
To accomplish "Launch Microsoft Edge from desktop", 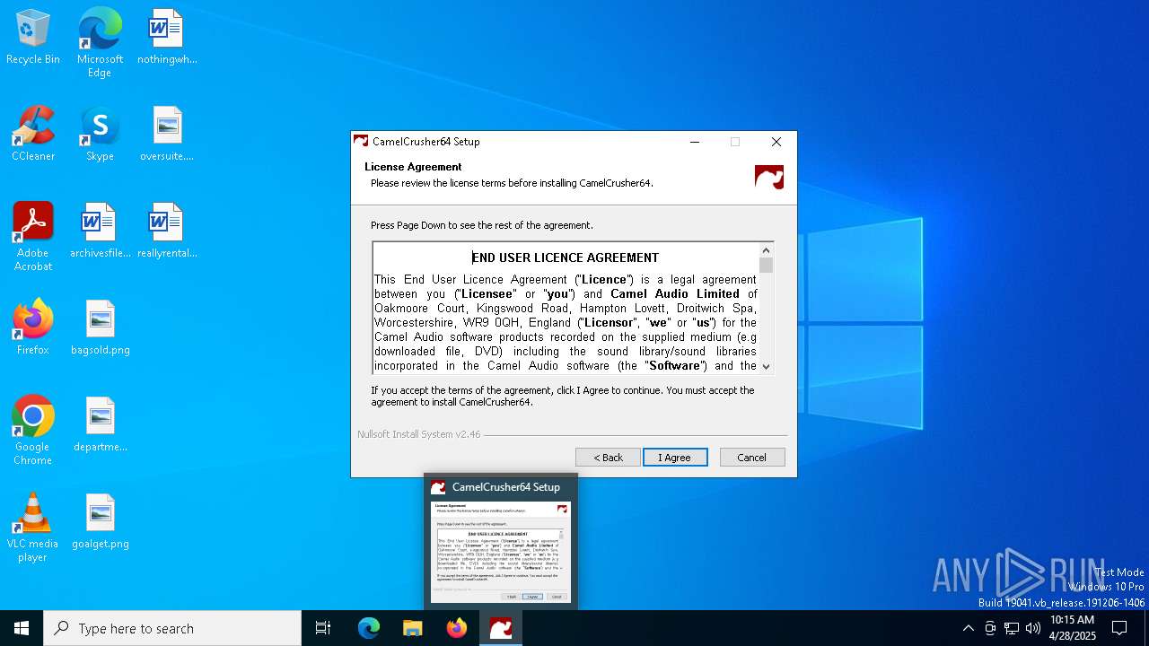I will tap(100, 42).
